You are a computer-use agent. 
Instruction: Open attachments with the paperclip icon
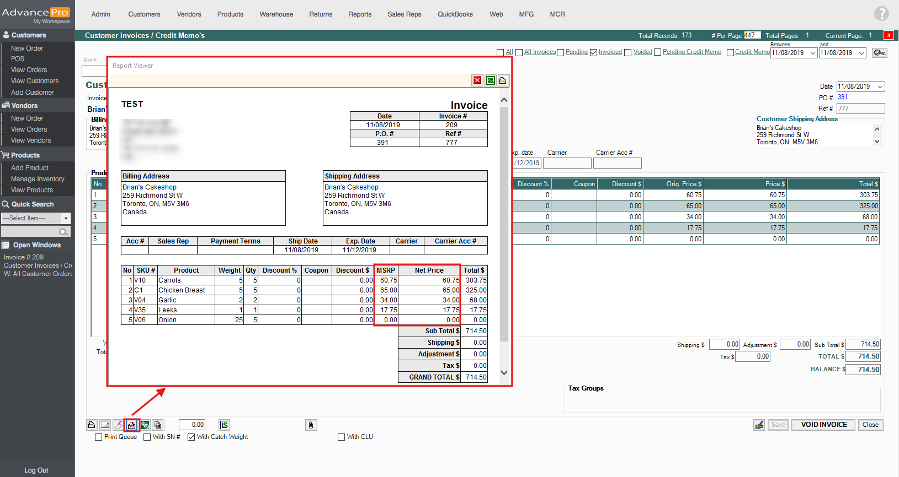pyautogui.click(x=311, y=425)
